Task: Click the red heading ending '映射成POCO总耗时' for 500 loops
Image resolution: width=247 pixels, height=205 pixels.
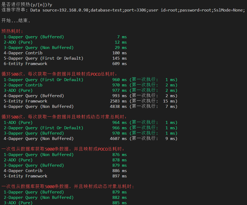Action: [59, 74]
